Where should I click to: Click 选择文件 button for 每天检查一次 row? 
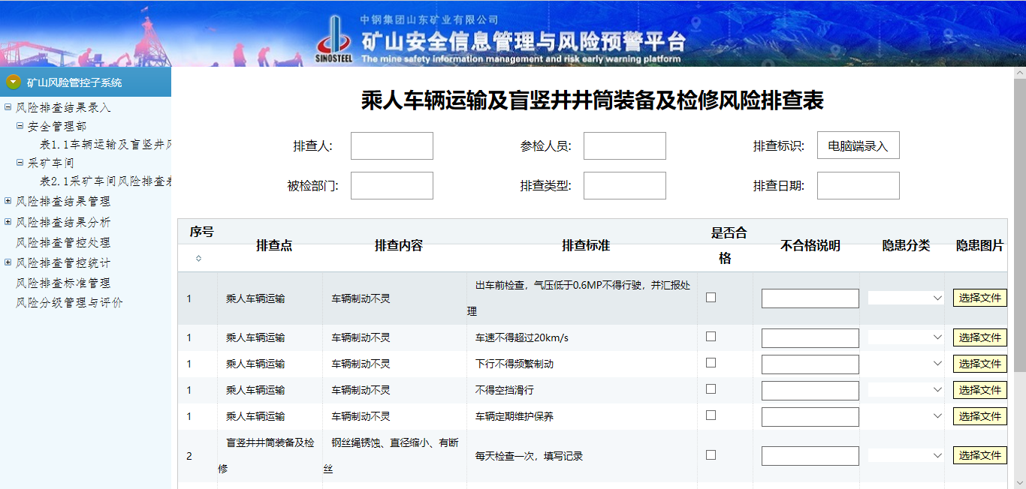point(980,455)
